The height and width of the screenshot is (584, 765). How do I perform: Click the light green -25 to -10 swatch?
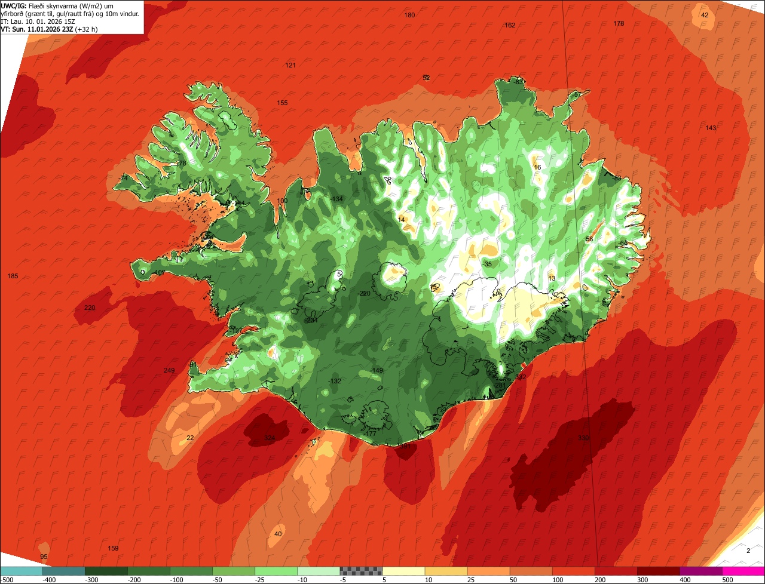[x=276, y=571]
